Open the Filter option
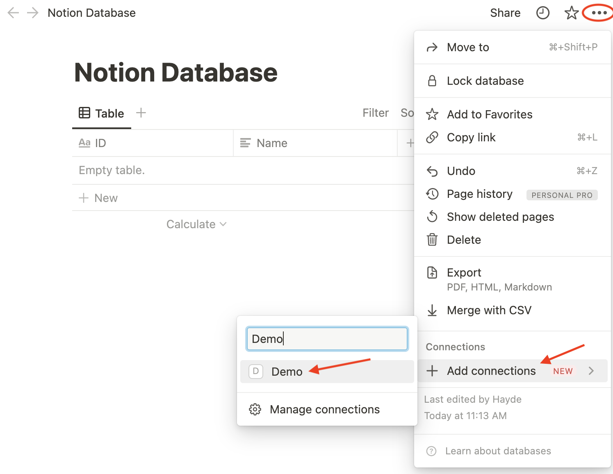This screenshot has height=474, width=613. 376,113
